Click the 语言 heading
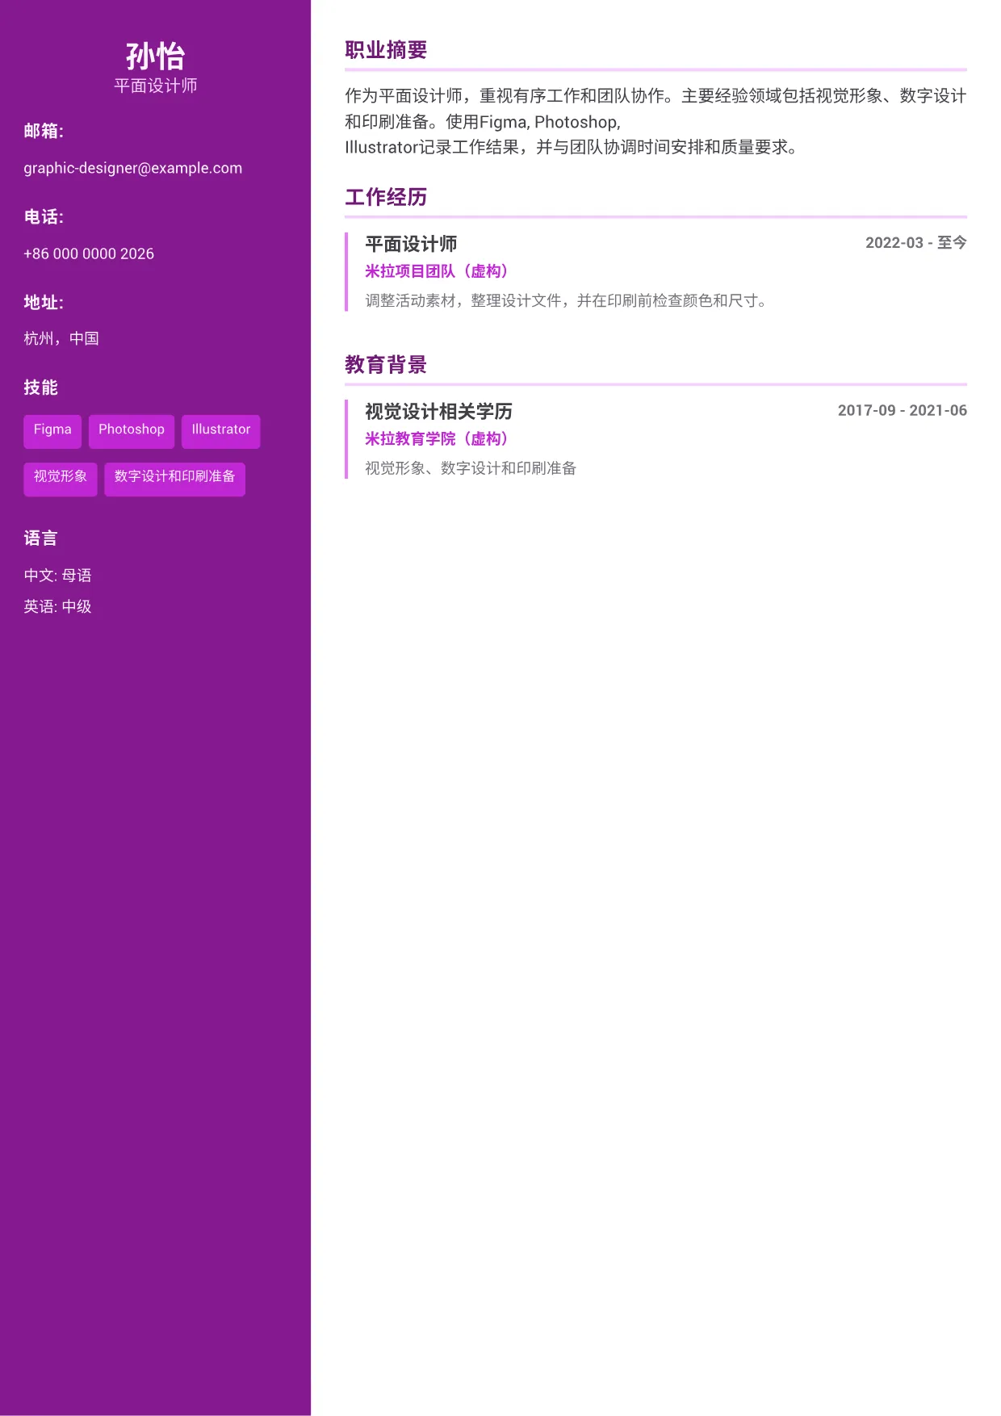This screenshot has width=1001, height=1416. coord(40,538)
